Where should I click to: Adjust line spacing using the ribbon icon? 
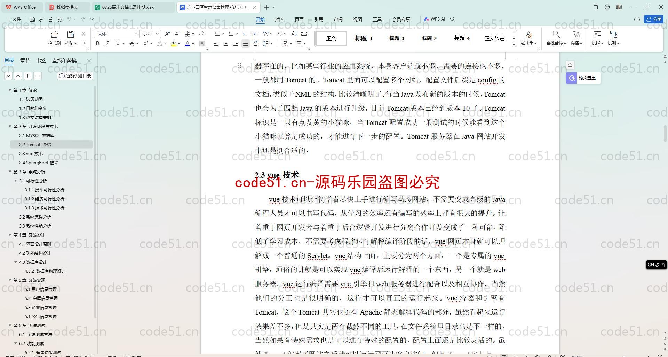266,43
